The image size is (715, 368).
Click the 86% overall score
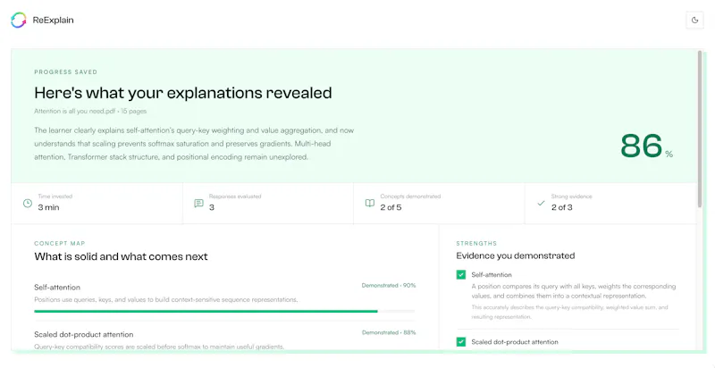coord(646,146)
